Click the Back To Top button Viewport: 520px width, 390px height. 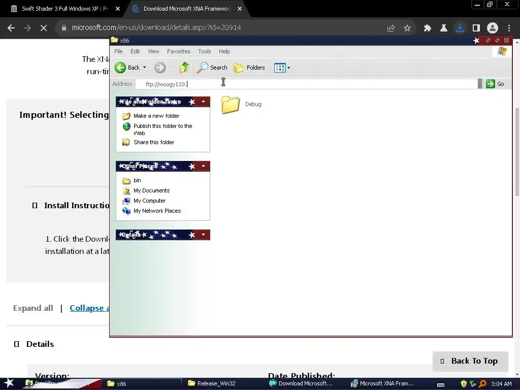(x=470, y=361)
